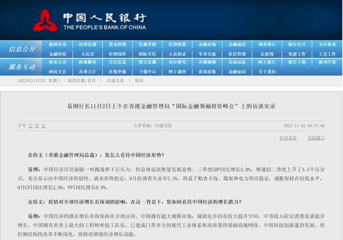Select 人员招录 from the menu
The width and height of the screenshot is (343, 240).
tap(177, 54)
